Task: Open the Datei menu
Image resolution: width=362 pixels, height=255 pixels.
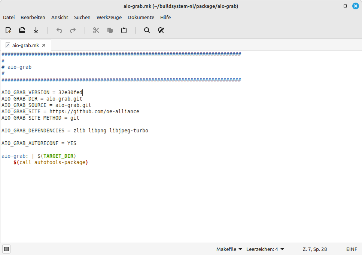Action: (9, 17)
